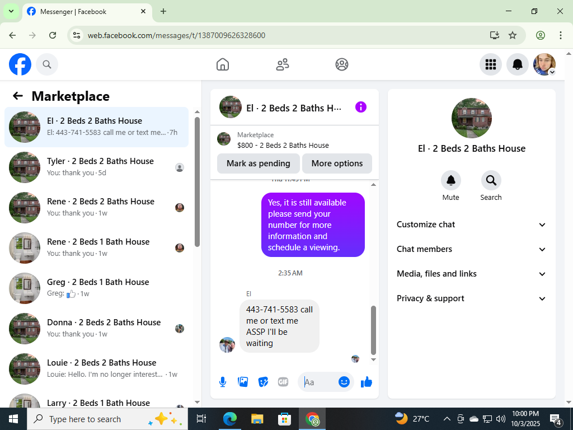
Task: View site information icon in address bar
Action: click(x=76, y=35)
